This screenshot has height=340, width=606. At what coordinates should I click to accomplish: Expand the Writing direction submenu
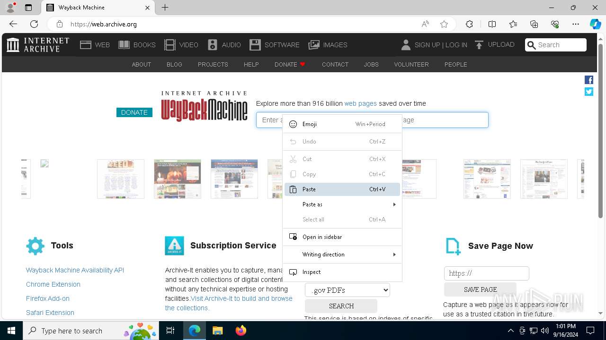pyautogui.click(x=342, y=255)
